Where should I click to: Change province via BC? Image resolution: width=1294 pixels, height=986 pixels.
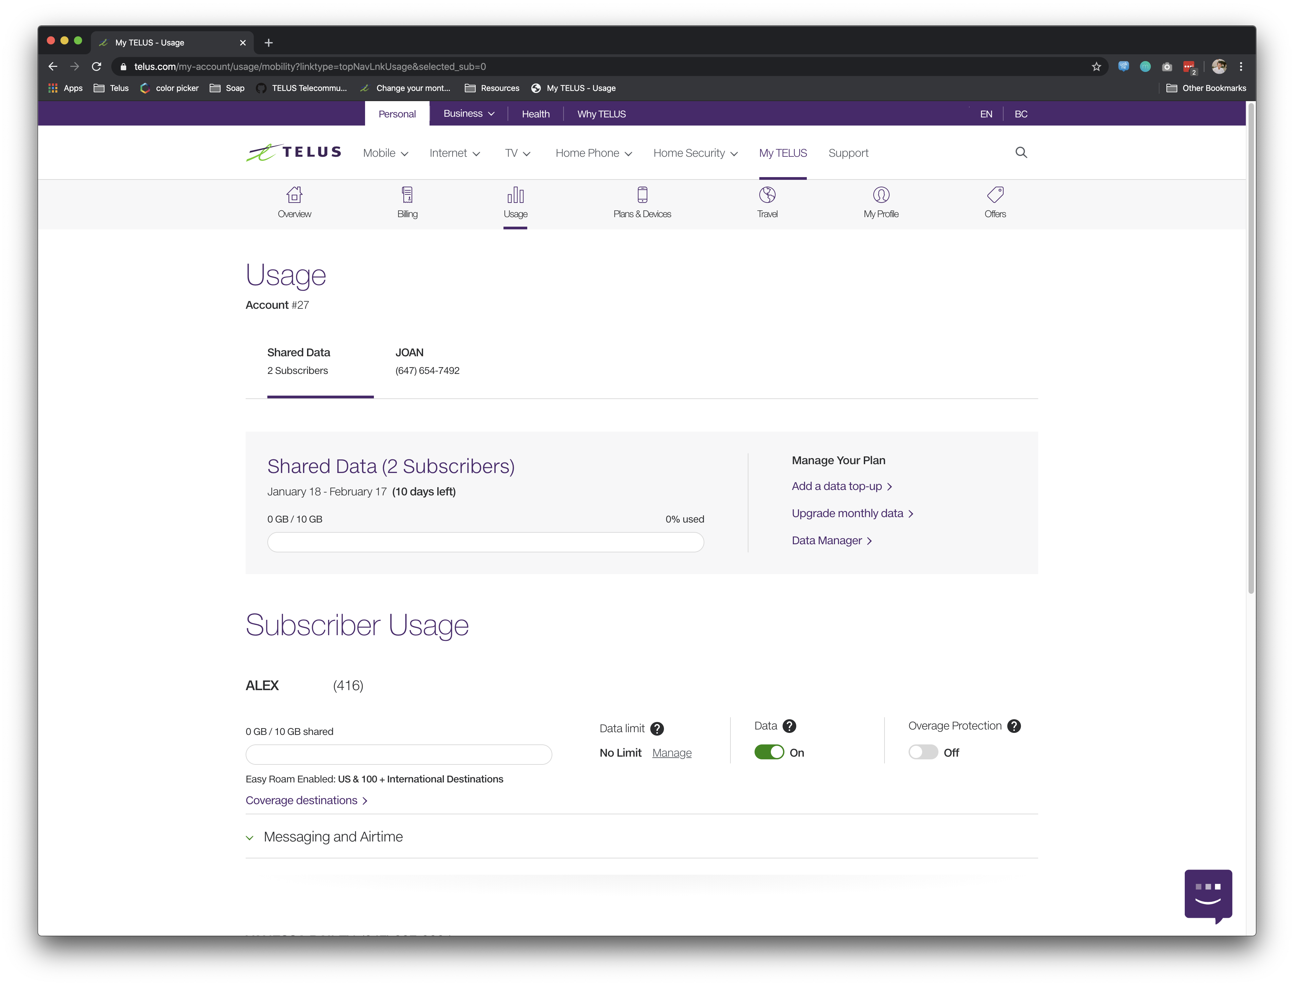point(1021,114)
